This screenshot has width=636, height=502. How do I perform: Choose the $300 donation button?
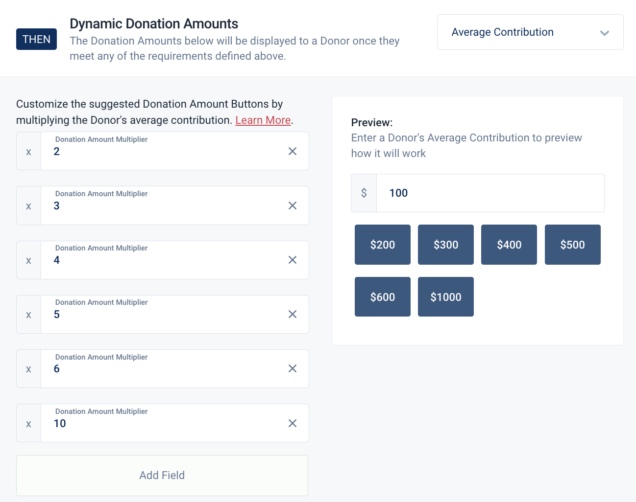click(x=446, y=245)
